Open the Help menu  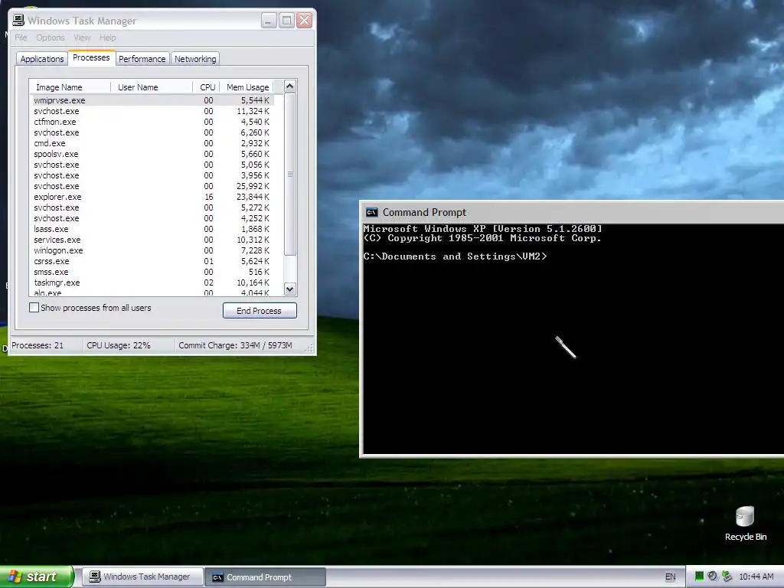tap(107, 38)
